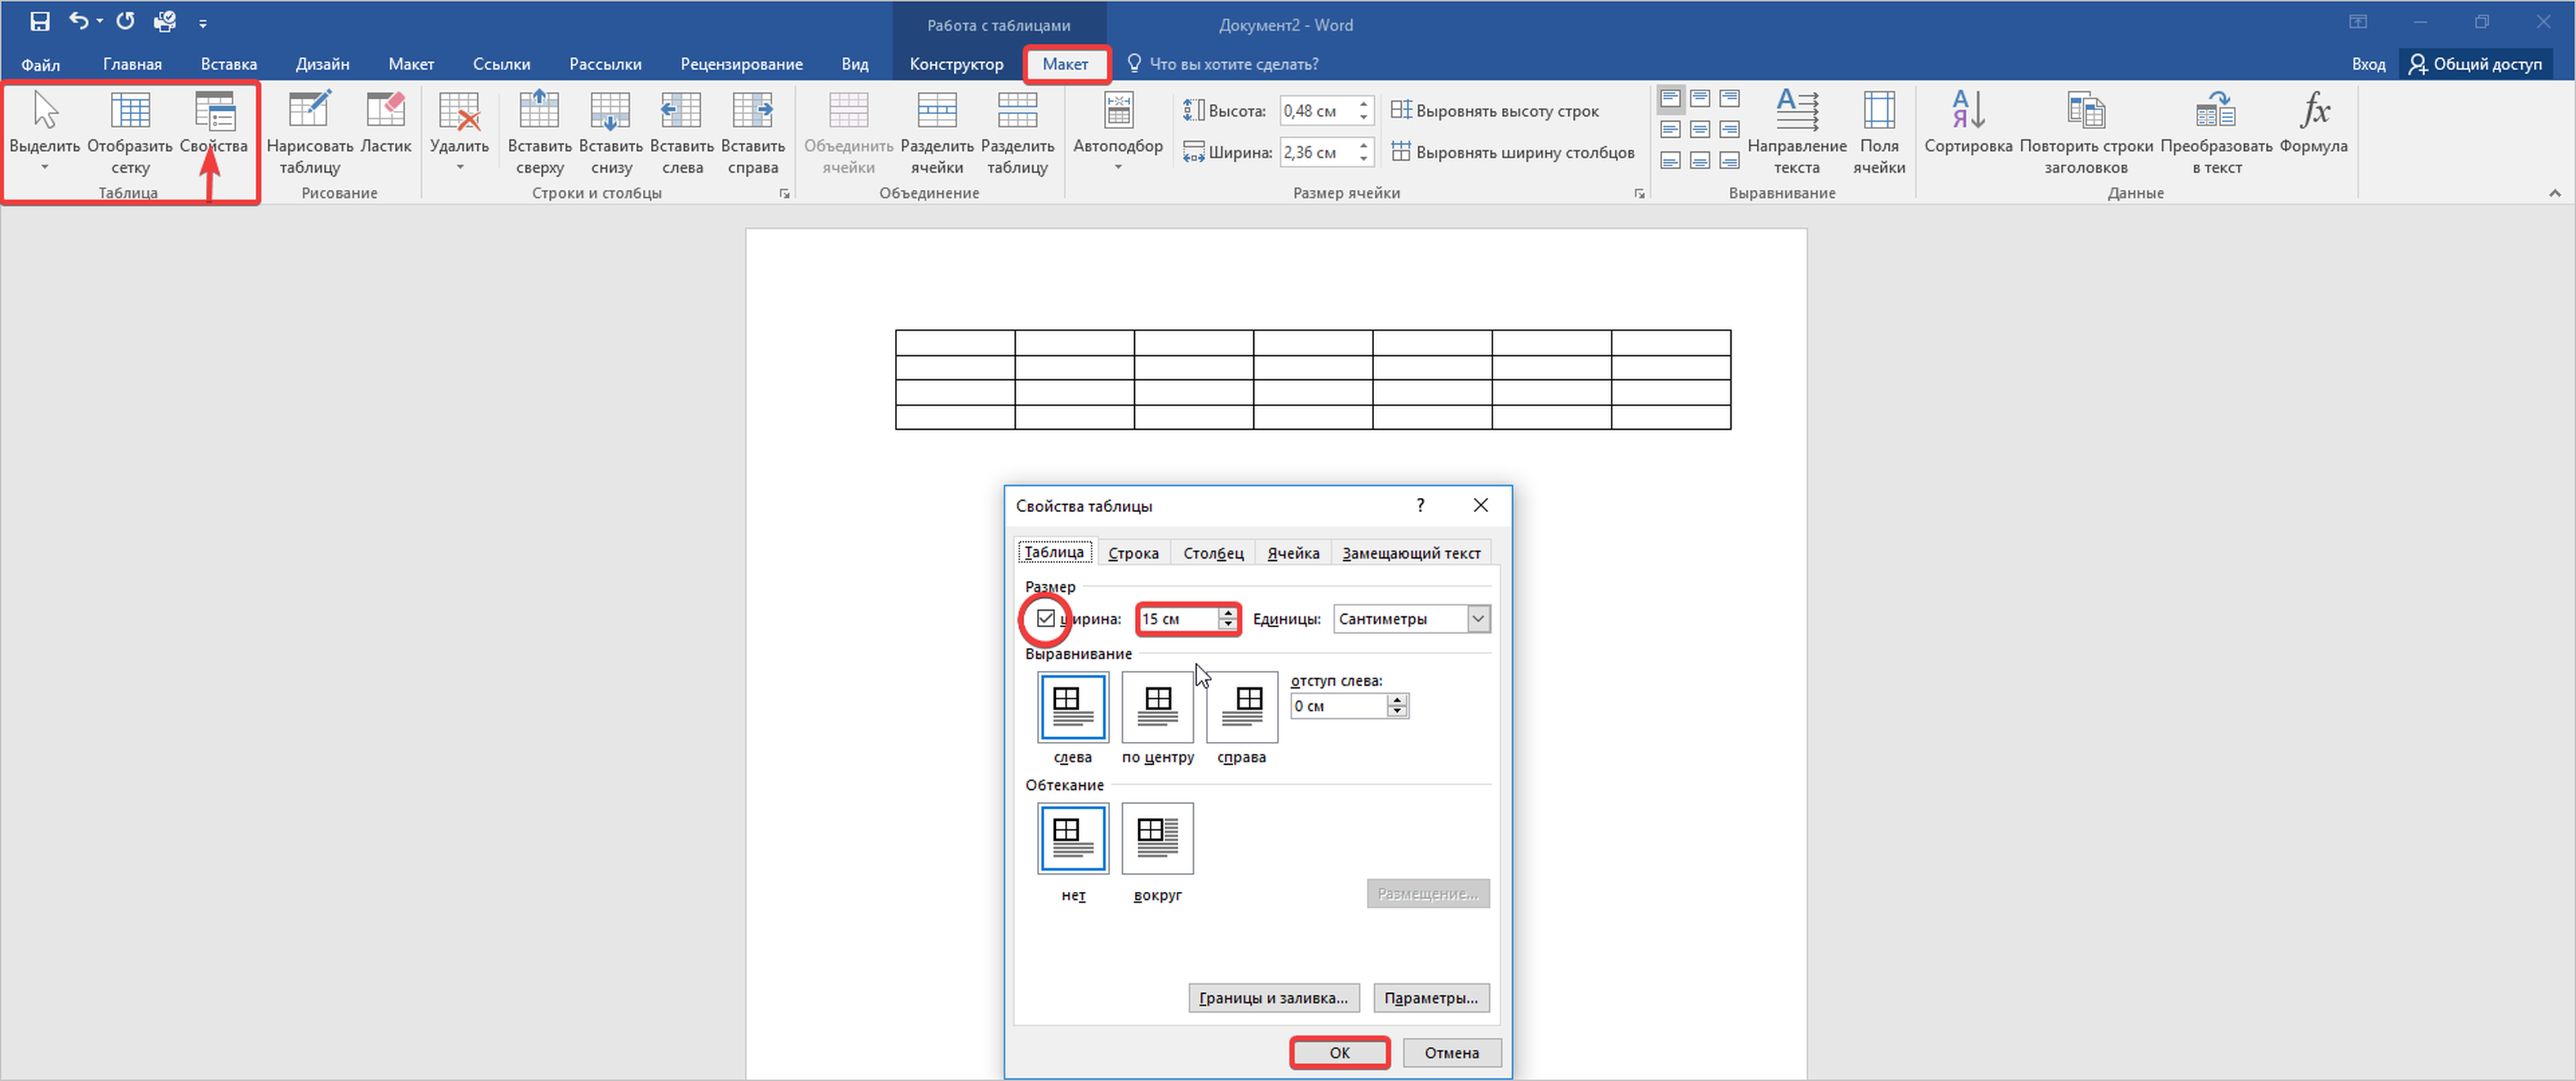This screenshot has height=1081, width=2576.
Task: Open the Insert (Вставка) ribbon tab
Action: coord(228,64)
